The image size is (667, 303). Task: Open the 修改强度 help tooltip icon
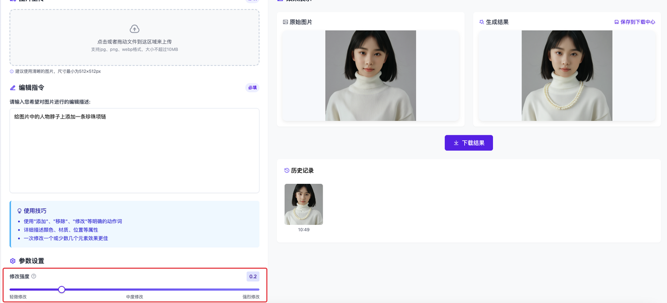tap(34, 276)
